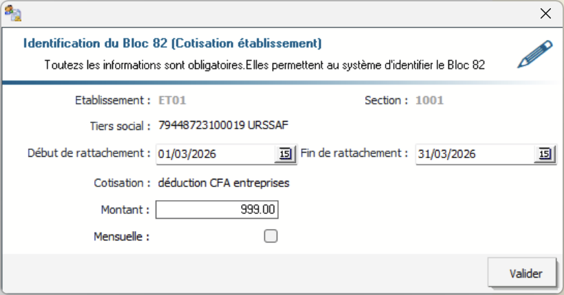Click the Montant label
This screenshot has width=564, height=295.
(x=125, y=209)
